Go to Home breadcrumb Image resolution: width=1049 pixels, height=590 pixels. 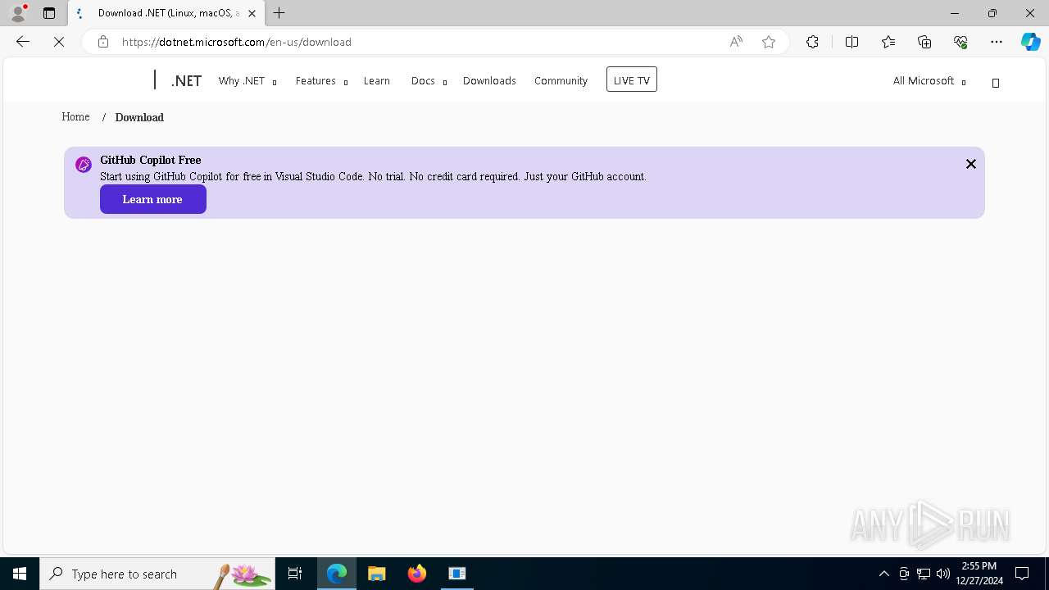click(x=75, y=117)
